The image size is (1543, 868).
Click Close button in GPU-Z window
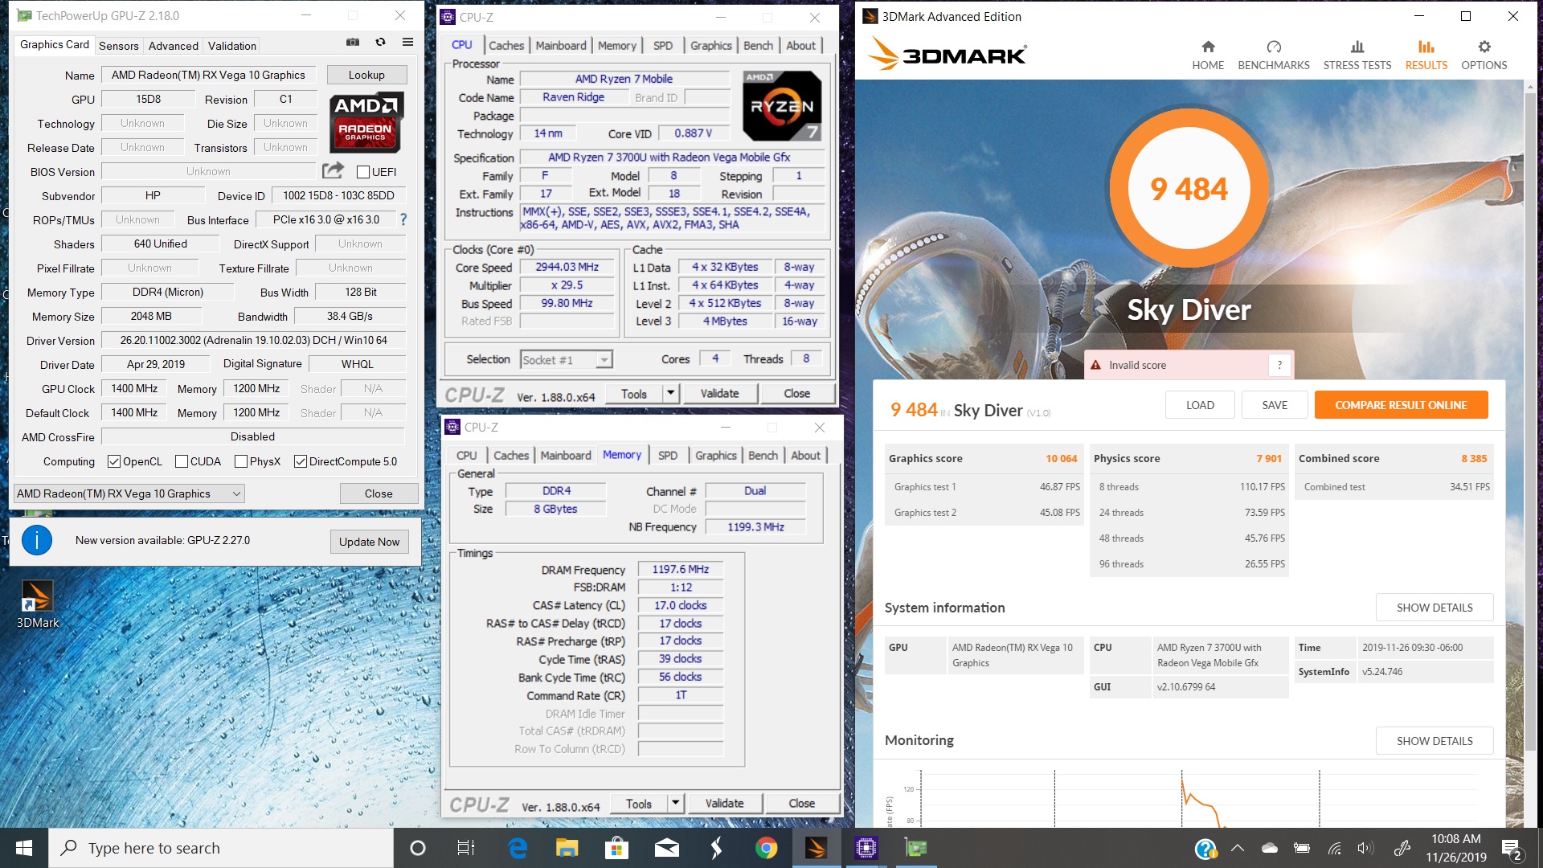[x=379, y=493]
